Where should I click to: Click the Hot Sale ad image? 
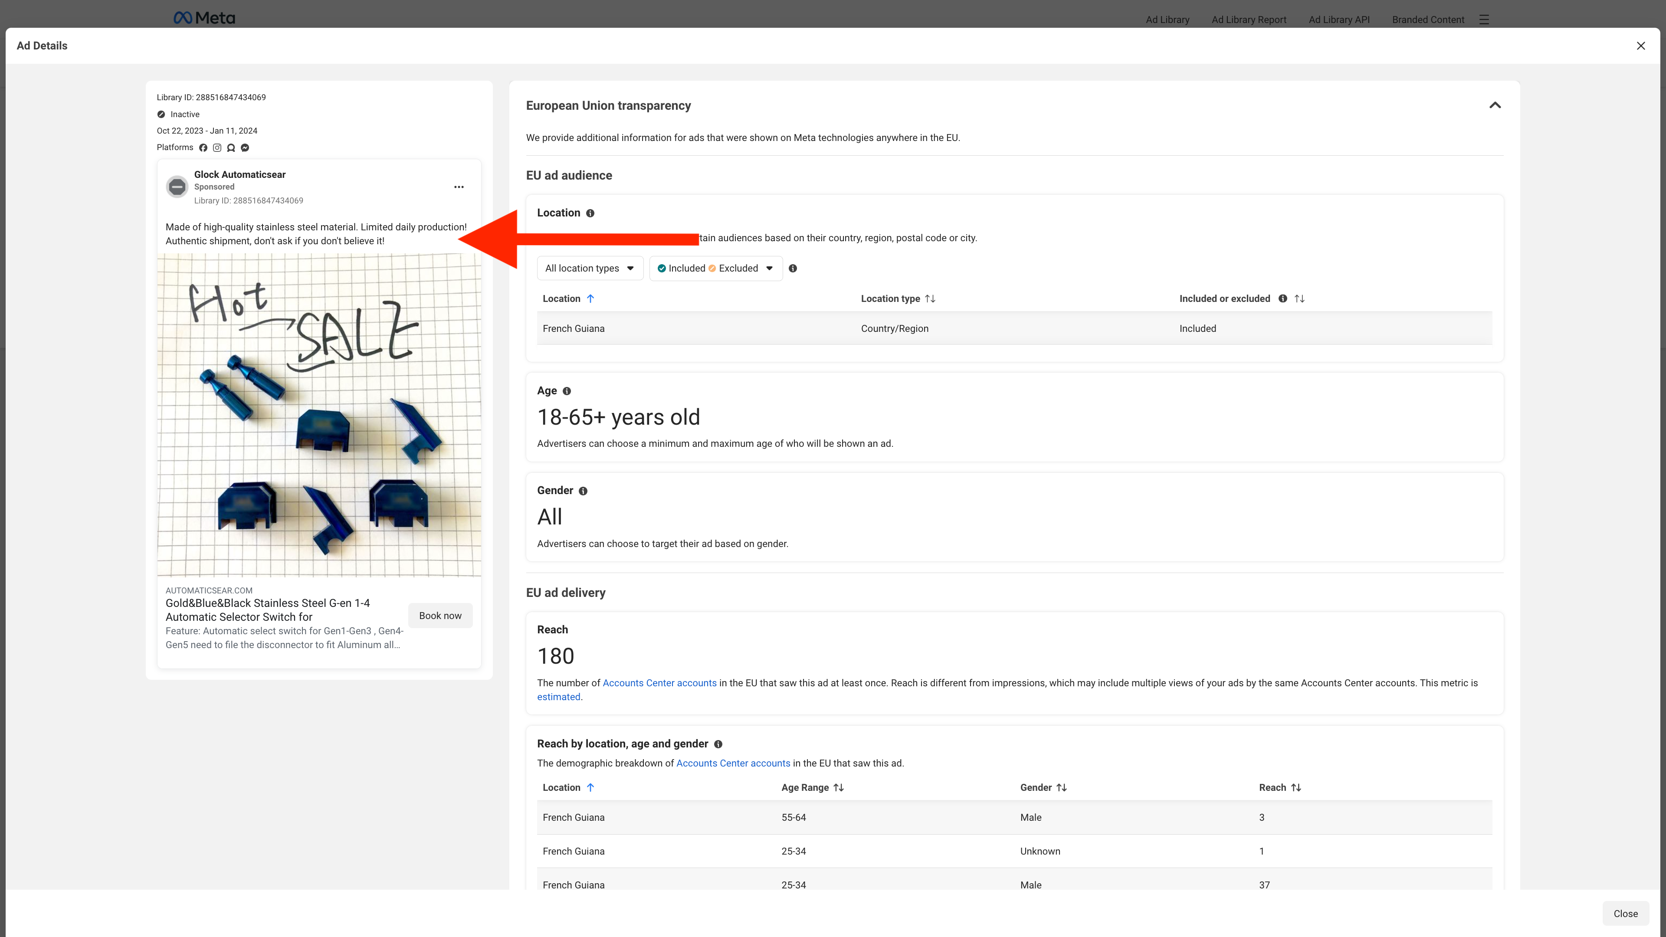click(x=319, y=415)
